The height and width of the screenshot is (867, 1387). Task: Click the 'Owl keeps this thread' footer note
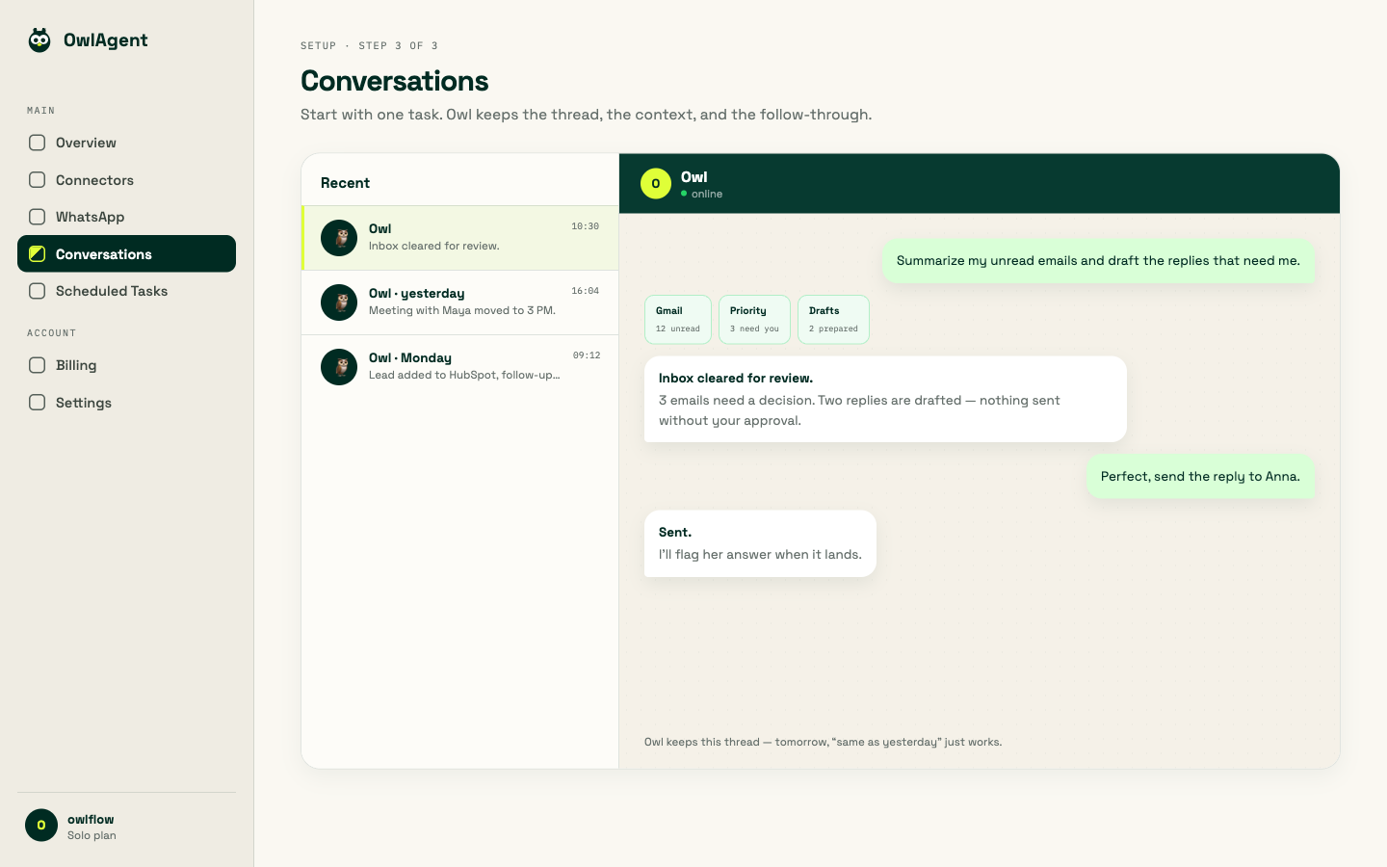click(824, 742)
